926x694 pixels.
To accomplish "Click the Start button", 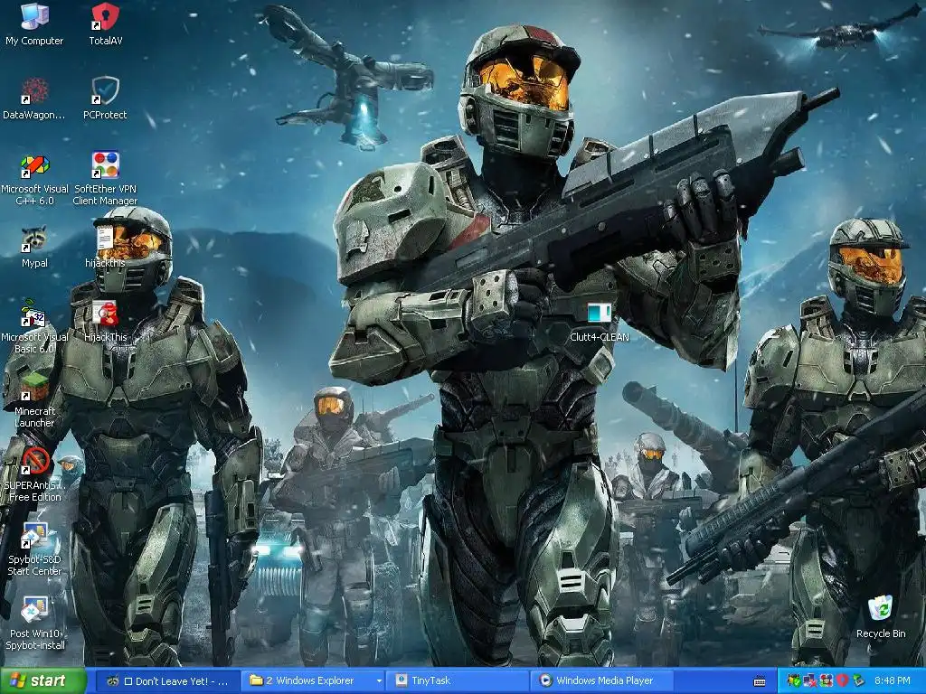I will 43,680.
